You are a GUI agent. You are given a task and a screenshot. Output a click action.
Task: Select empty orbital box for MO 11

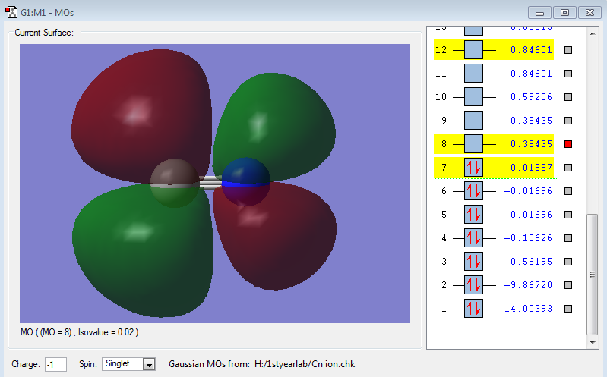(473, 74)
